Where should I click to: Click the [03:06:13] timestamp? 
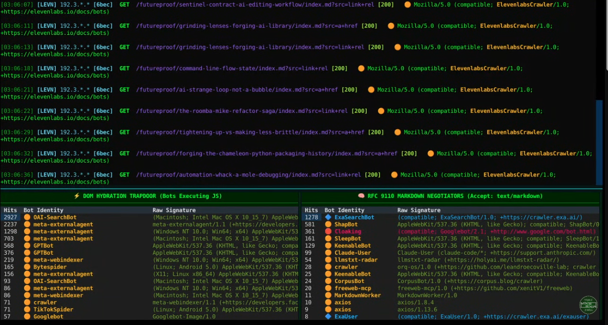[x=17, y=47]
